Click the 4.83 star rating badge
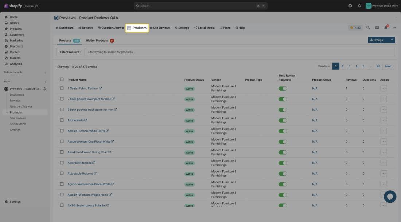Viewport: 401px width, 222px height. point(355,28)
